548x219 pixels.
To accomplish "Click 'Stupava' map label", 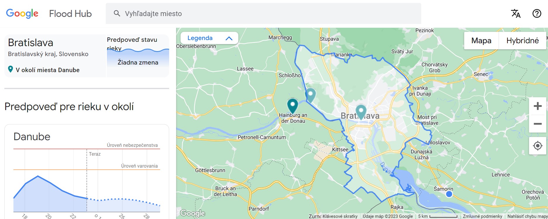I will click(x=329, y=39).
